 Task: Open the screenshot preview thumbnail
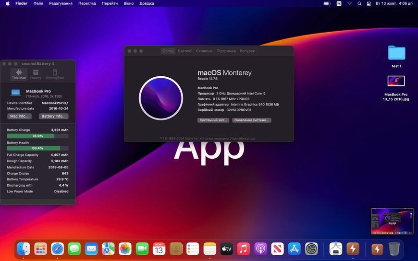pyautogui.click(x=393, y=221)
